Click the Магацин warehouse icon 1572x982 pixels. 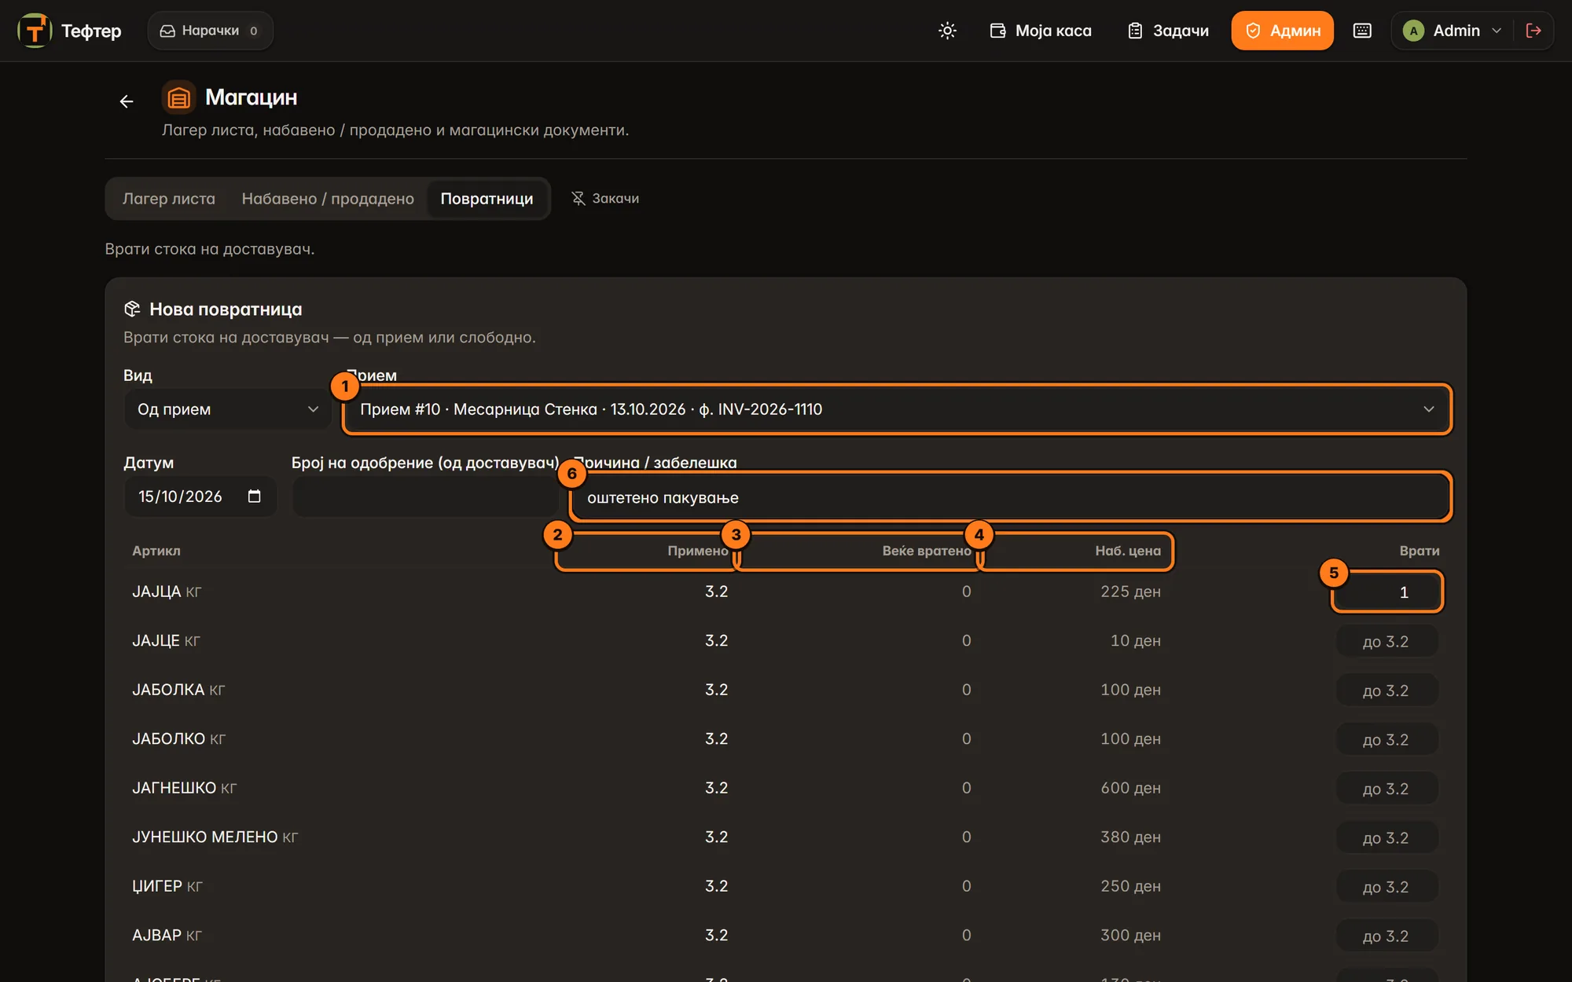pyautogui.click(x=178, y=97)
